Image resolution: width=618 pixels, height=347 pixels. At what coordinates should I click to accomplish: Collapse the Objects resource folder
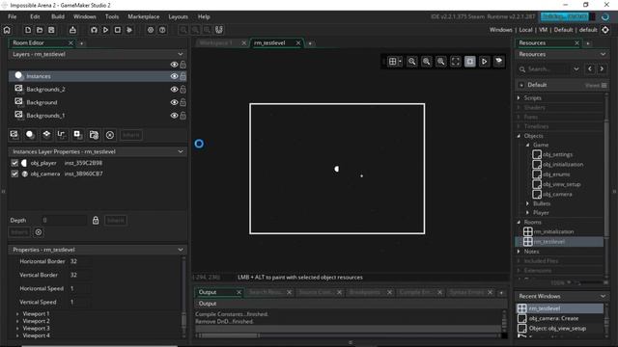click(x=519, y=136)
